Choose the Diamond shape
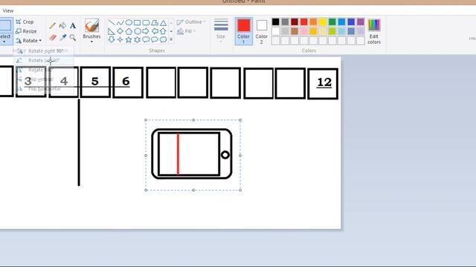 point(120,31)
